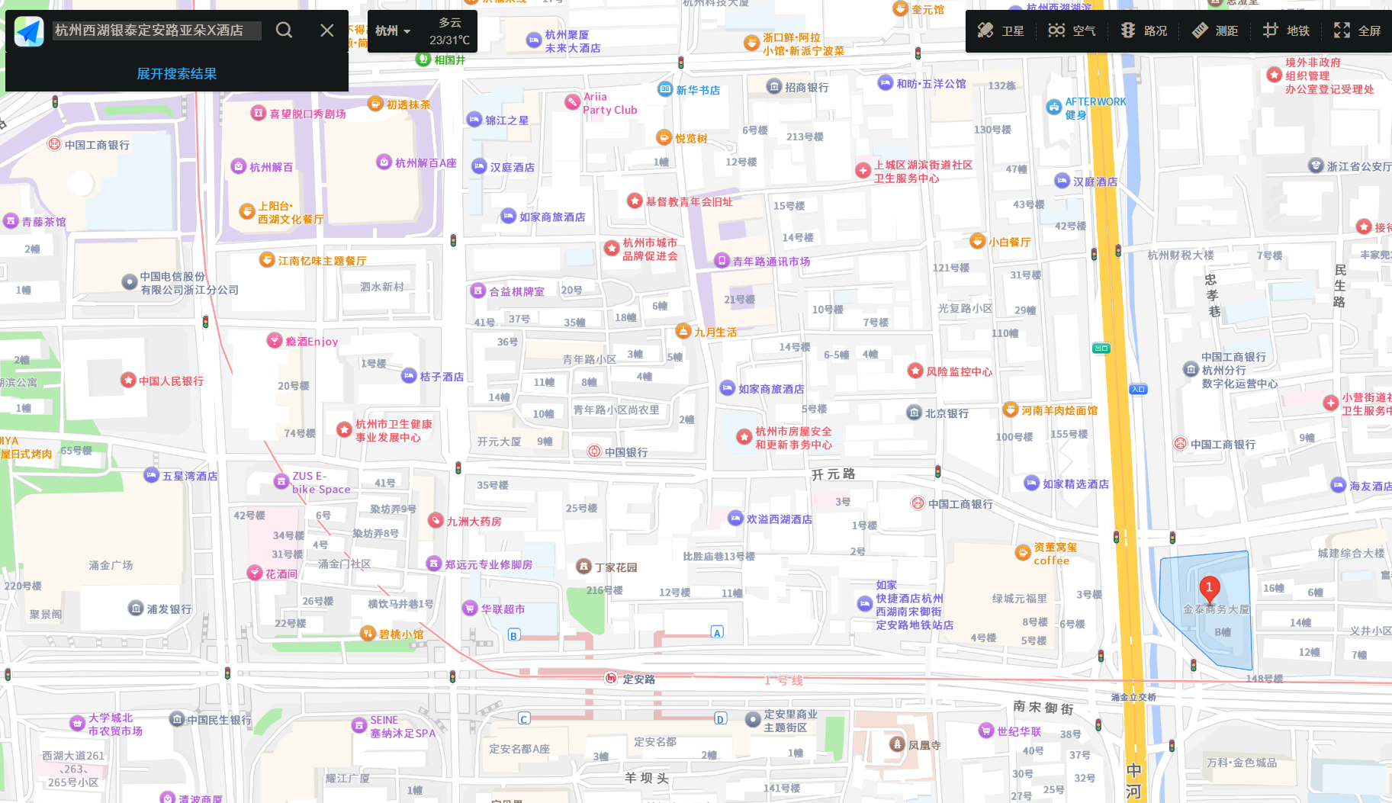
Task: Click the 花酒间 marker
Action: [x=255, y=573]
